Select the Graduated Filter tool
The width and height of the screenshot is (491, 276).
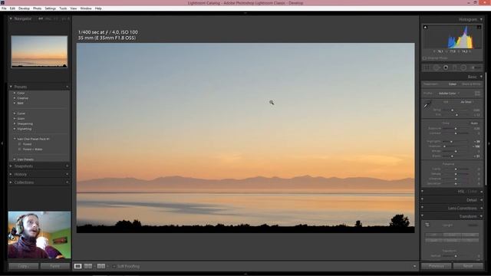455,67
